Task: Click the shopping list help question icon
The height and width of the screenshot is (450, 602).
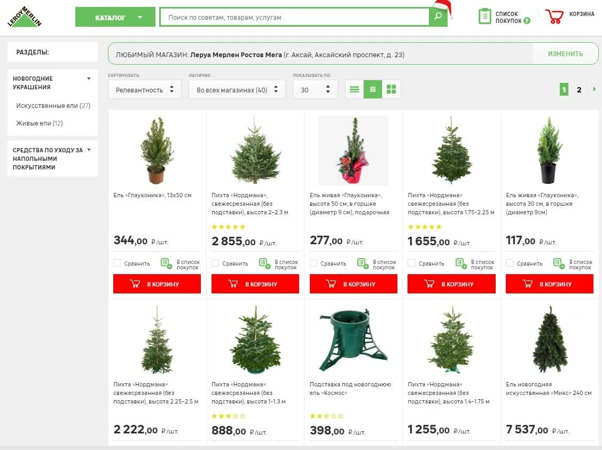Action: pos(527,21)
